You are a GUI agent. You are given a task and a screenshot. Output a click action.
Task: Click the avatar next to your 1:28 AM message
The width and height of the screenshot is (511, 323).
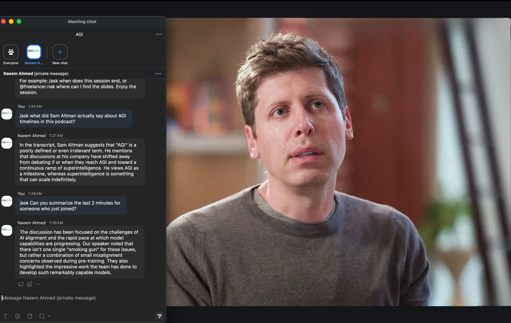tap(7, 201)
